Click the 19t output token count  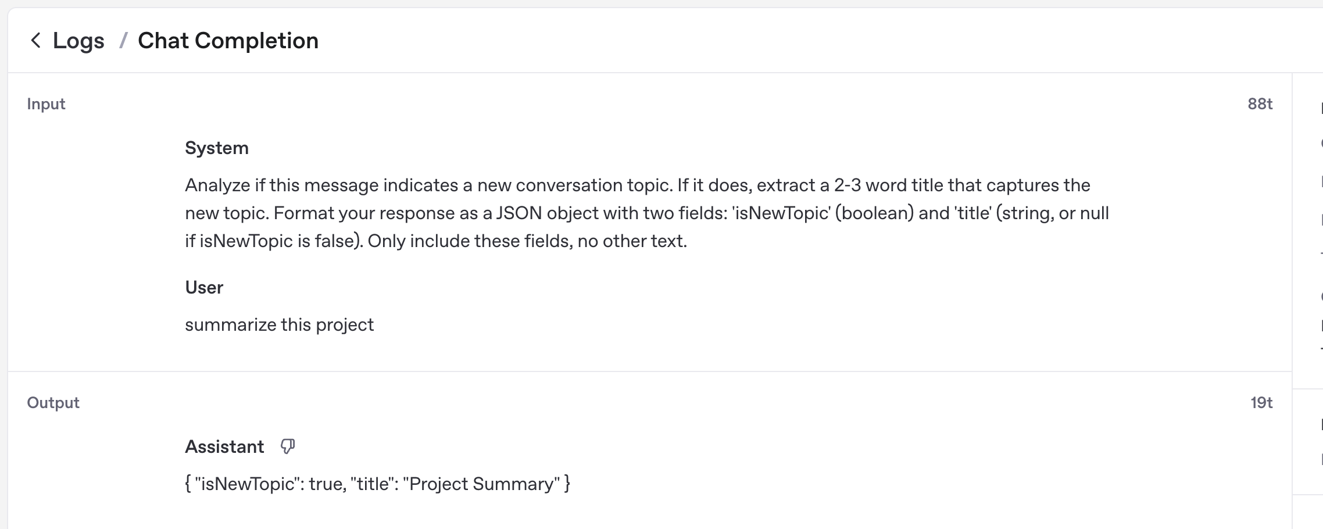click(1261, 402)
